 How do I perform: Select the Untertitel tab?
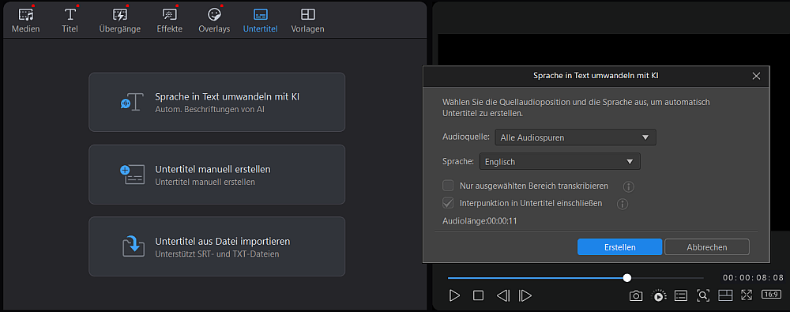(260, 21)
